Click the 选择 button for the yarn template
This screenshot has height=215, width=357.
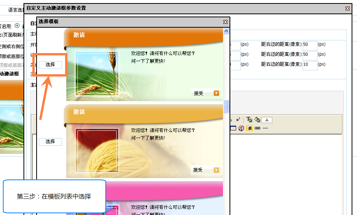click(x=50, y=142)
